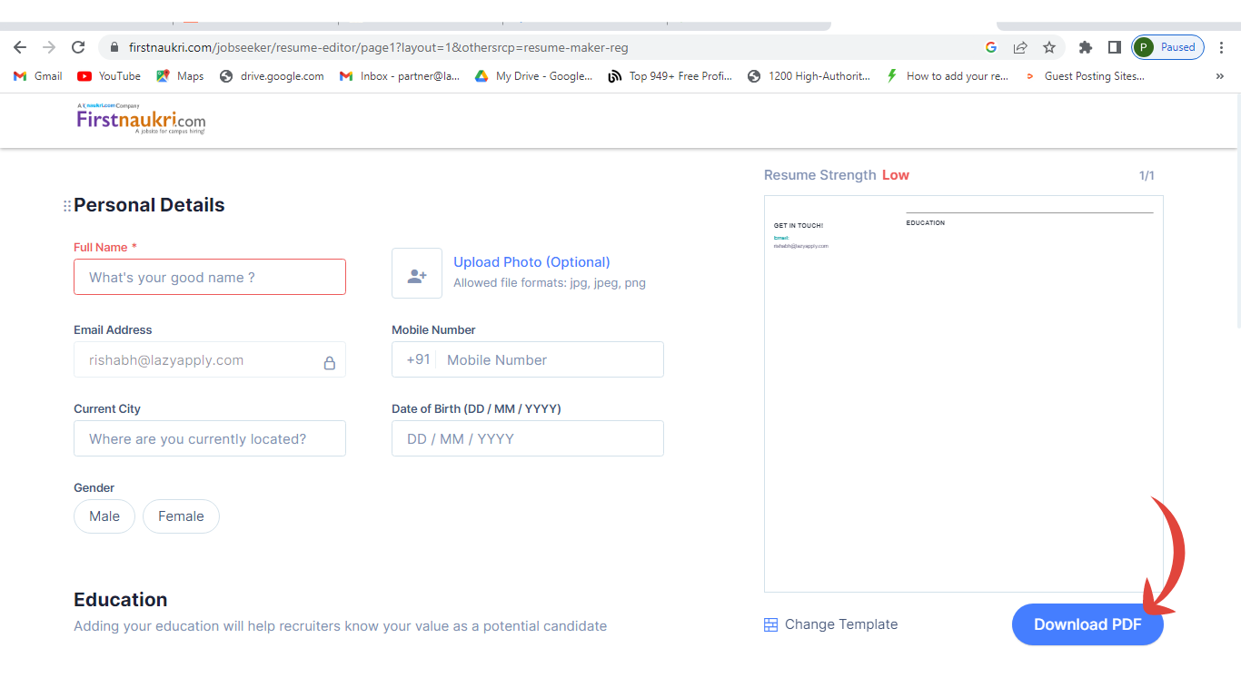Open the Gmail bookmark
This screenshot has height=697, width=1241.
point(38,76)
